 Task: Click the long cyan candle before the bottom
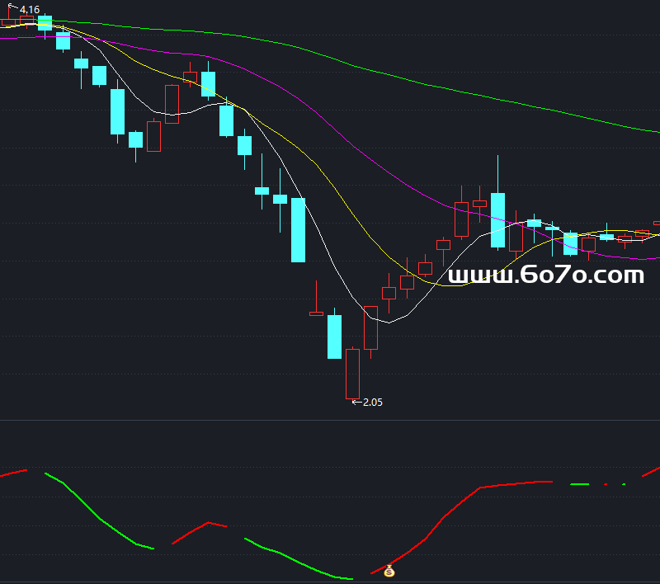pos(298,230)
